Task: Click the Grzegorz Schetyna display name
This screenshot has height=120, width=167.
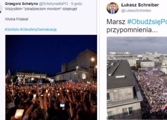Action: click(x=21, y=4)
